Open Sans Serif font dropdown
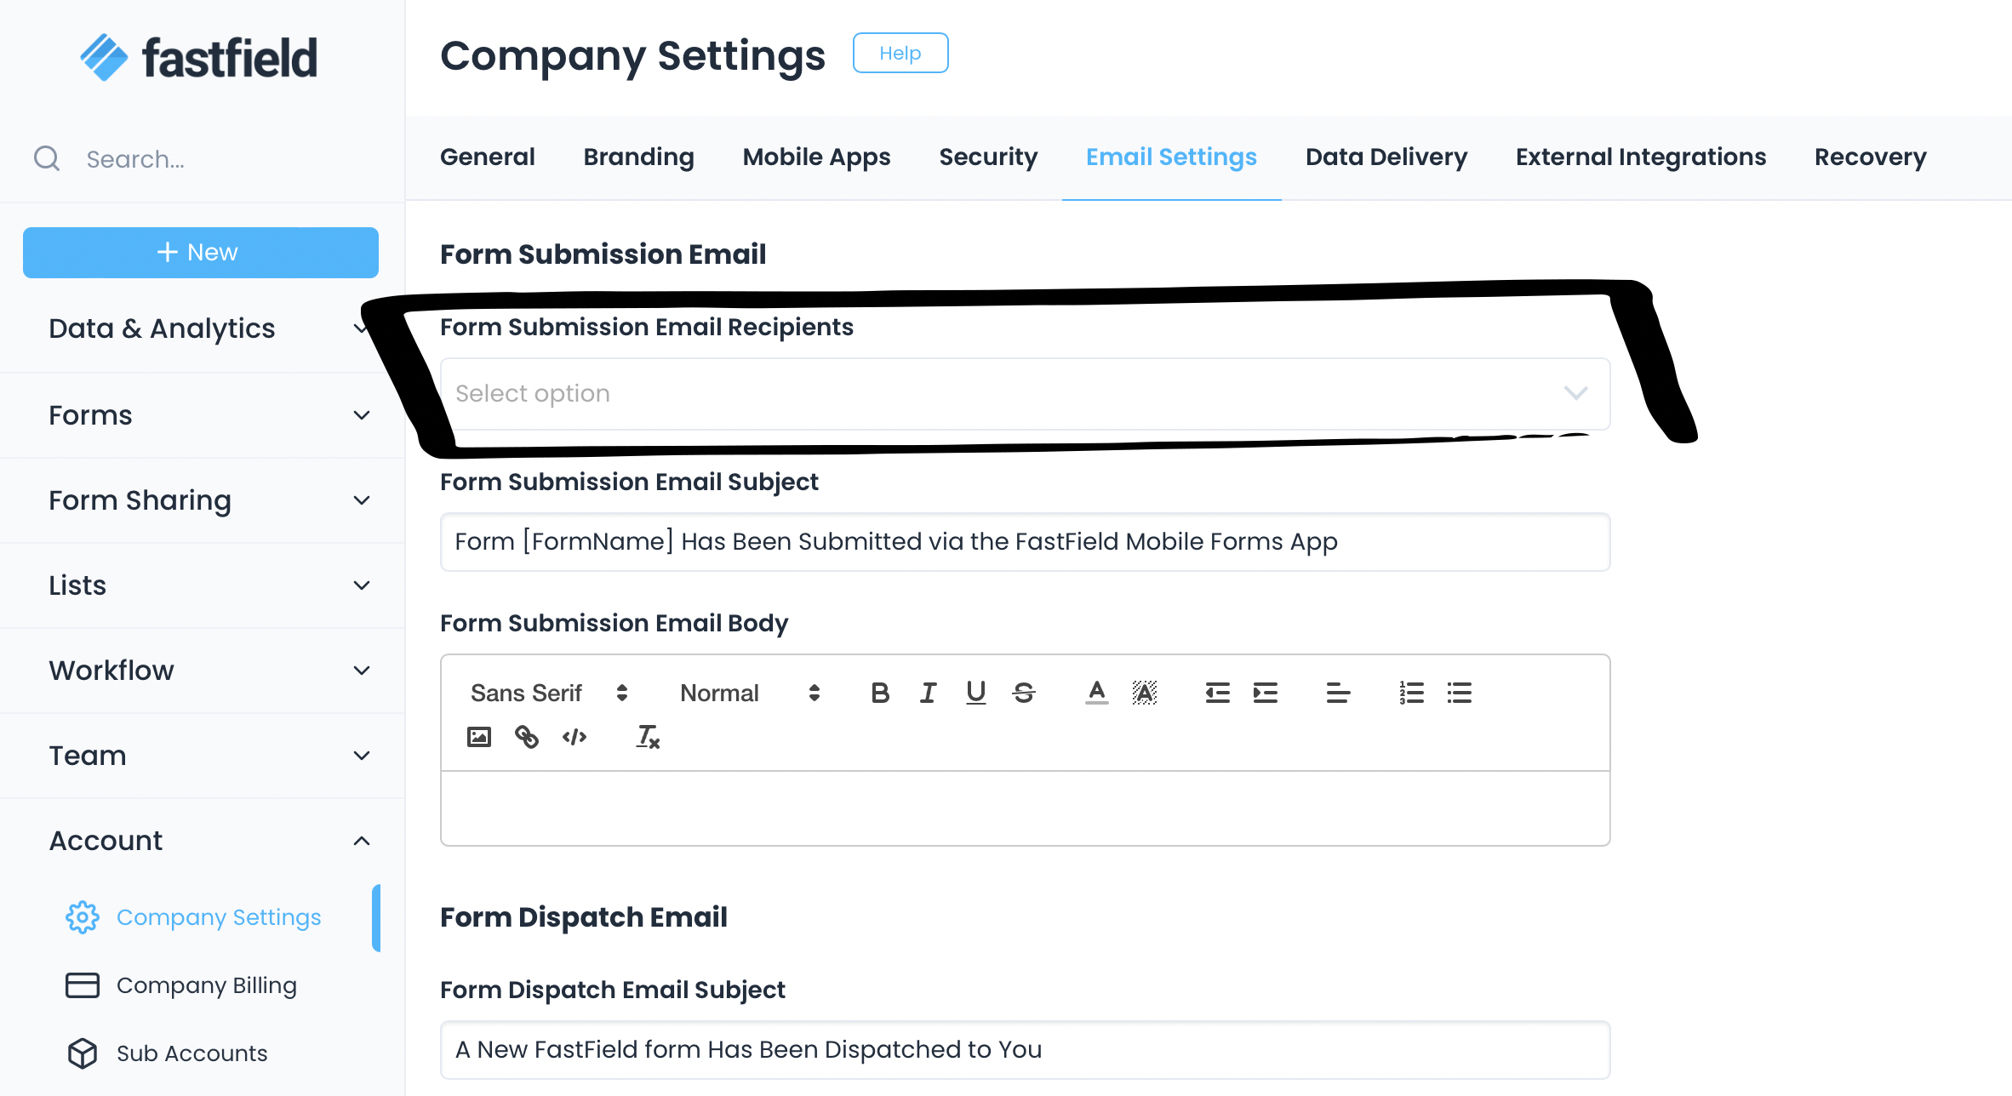Viewport: 2012px width, 1096px height. pyautogui.click(x=549, y=693)
